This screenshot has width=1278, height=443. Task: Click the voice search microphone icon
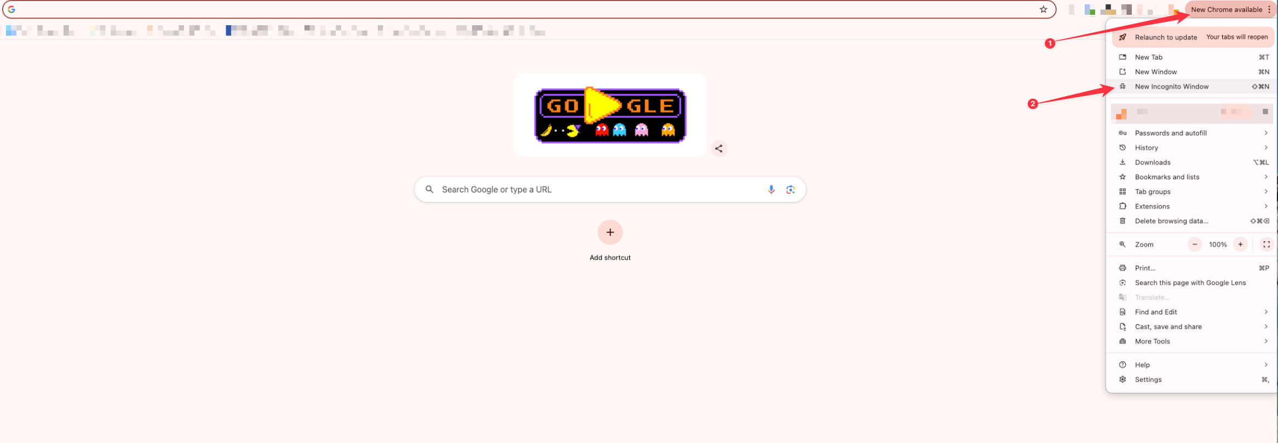coord(771,189)
